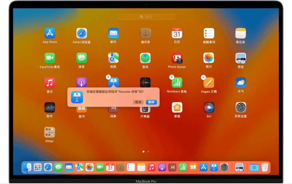Image resolution: width=292 pixels, height=184 pixels.
Task: Open the Other folder in Launchpad
Action: point(50,132)
